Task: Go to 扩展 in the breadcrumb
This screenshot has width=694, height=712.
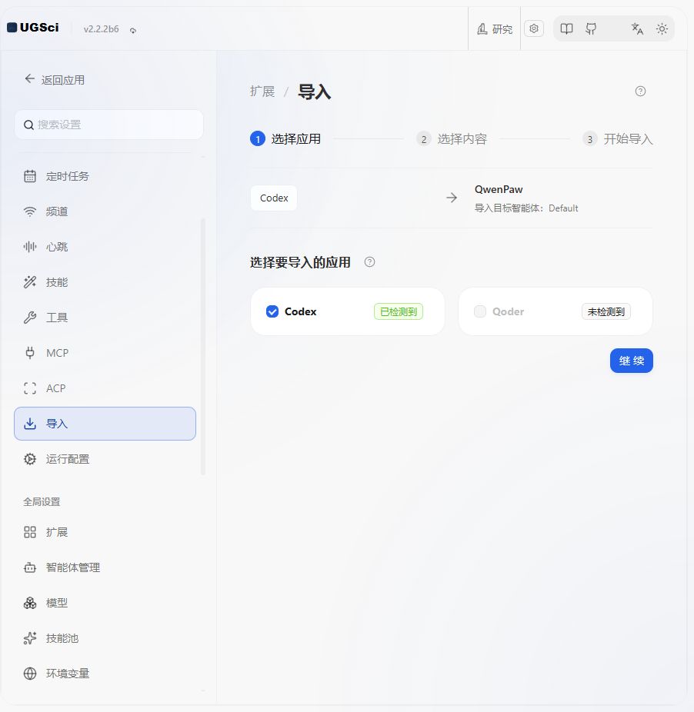Action: coord(262,91)
